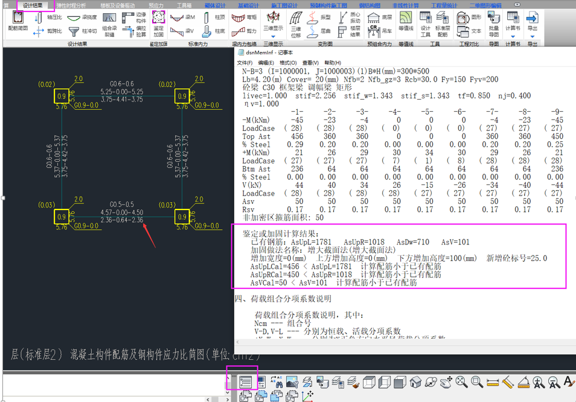576x402 pixels.
Task: Show 剪力 shear envelope
Action: pos(245,31)
